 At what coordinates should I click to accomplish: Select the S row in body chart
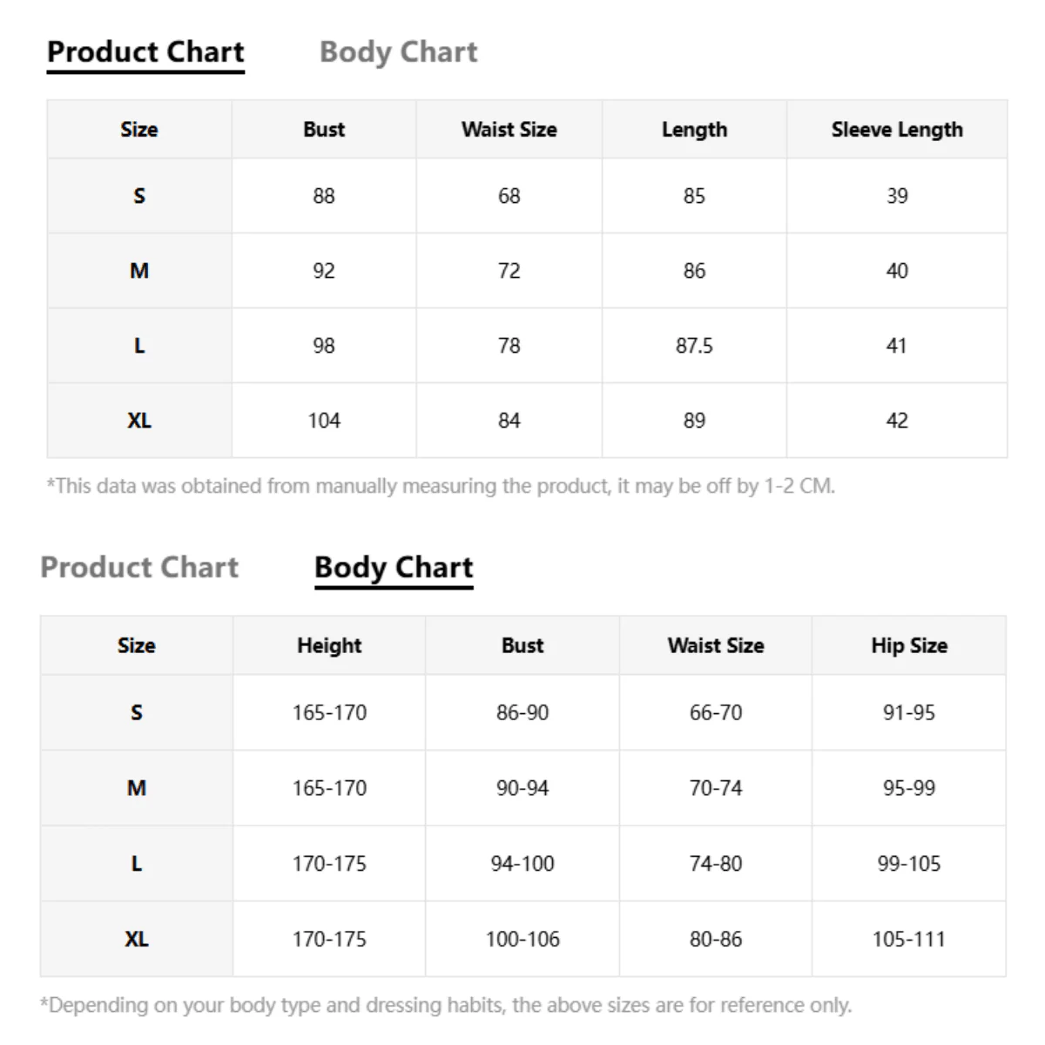coord(522,712)
